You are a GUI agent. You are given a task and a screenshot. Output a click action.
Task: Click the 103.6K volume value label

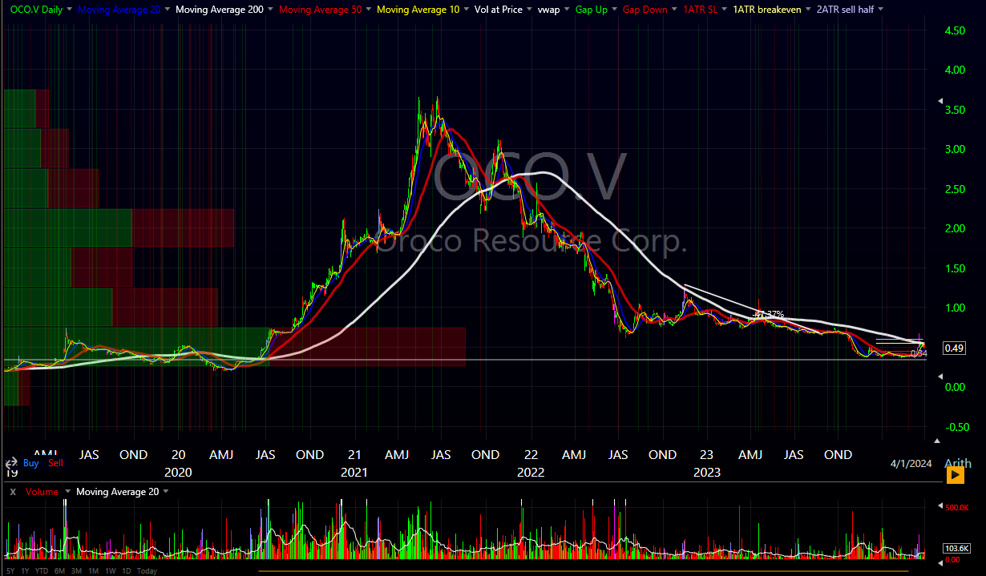coord(957,548)
